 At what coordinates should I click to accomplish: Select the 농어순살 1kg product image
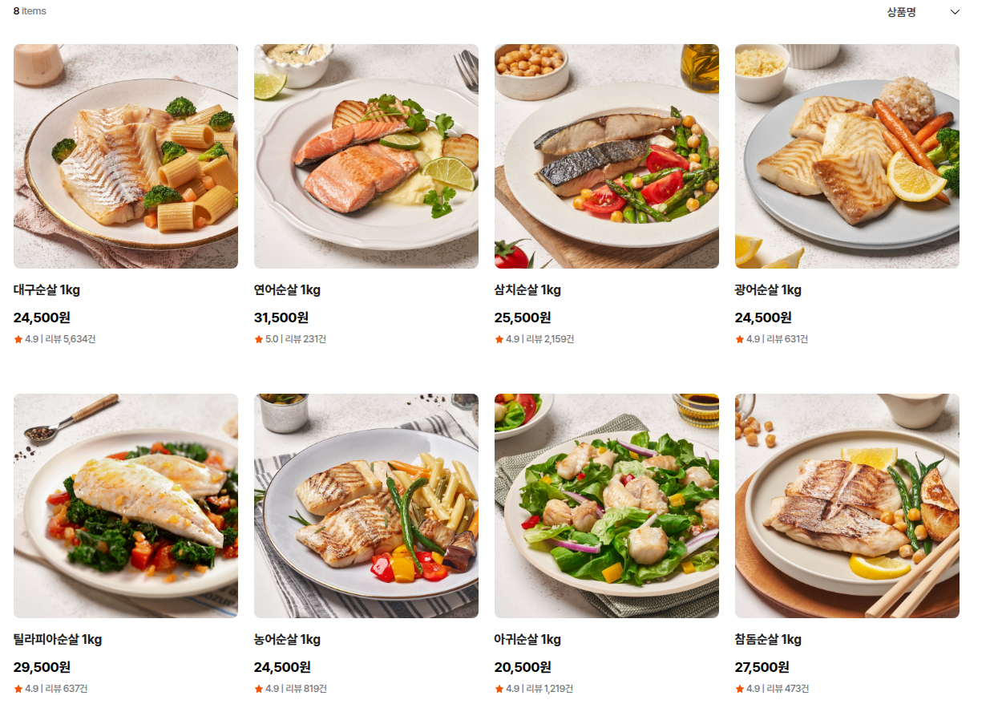point(366,506)
